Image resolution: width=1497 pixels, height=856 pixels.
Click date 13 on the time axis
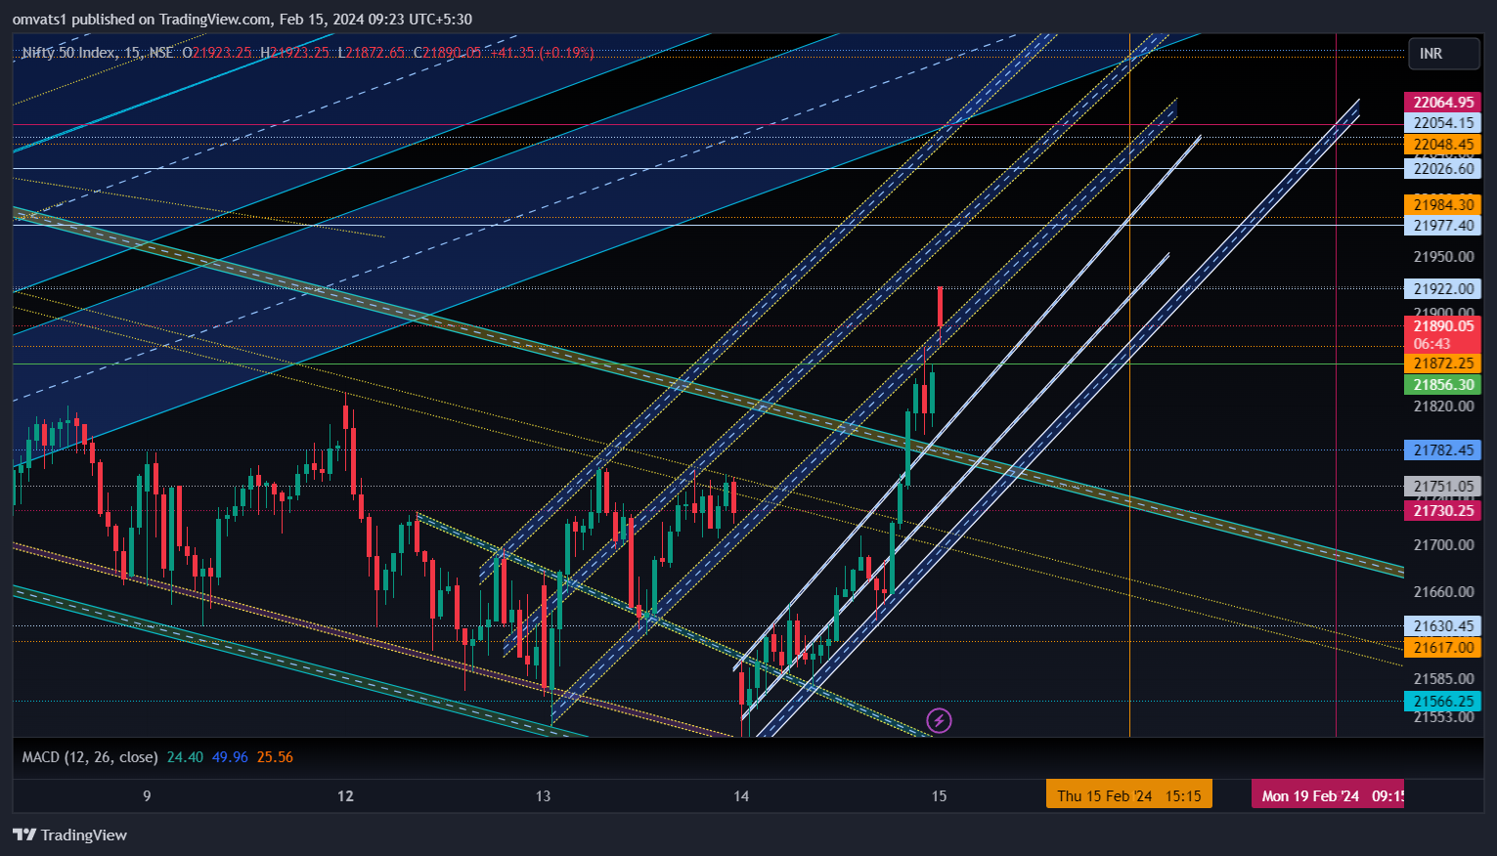tap(543, 796)
